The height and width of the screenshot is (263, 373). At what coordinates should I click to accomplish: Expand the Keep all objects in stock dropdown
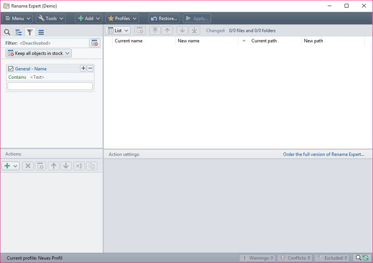pyautogui.click(x=39, y=53)
